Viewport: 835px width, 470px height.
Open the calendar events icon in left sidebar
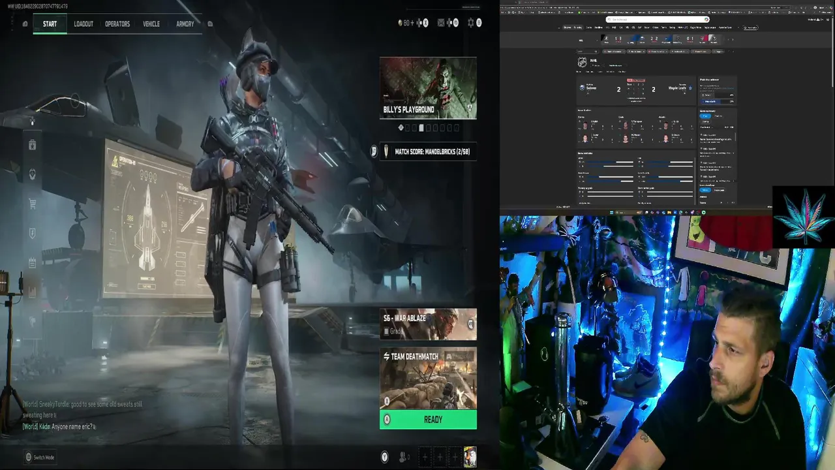tap(33, 262)
